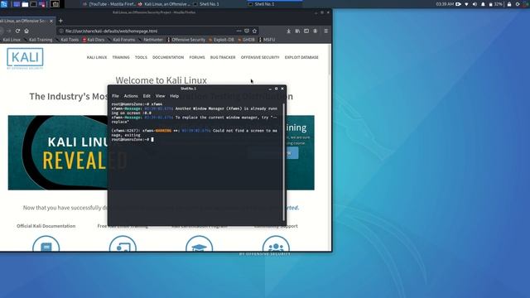Open the terminal File menu
Screen dimensions: 530x298
[x=115, y=96]
